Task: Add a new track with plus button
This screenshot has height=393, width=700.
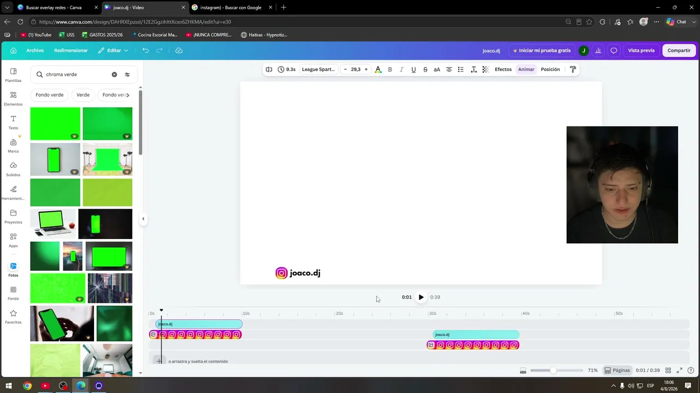Action: pyautogui.click(x=159, y=361)
